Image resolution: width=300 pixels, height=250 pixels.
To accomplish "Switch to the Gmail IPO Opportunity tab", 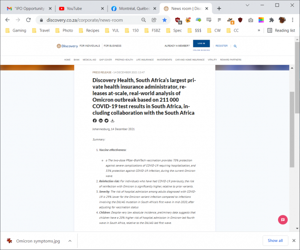I will coord(26,9).
